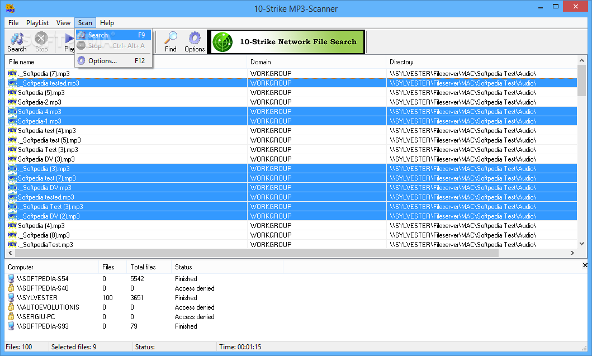Select computer row \\SOFTPEDIA-S93

[x=144, y=326]
